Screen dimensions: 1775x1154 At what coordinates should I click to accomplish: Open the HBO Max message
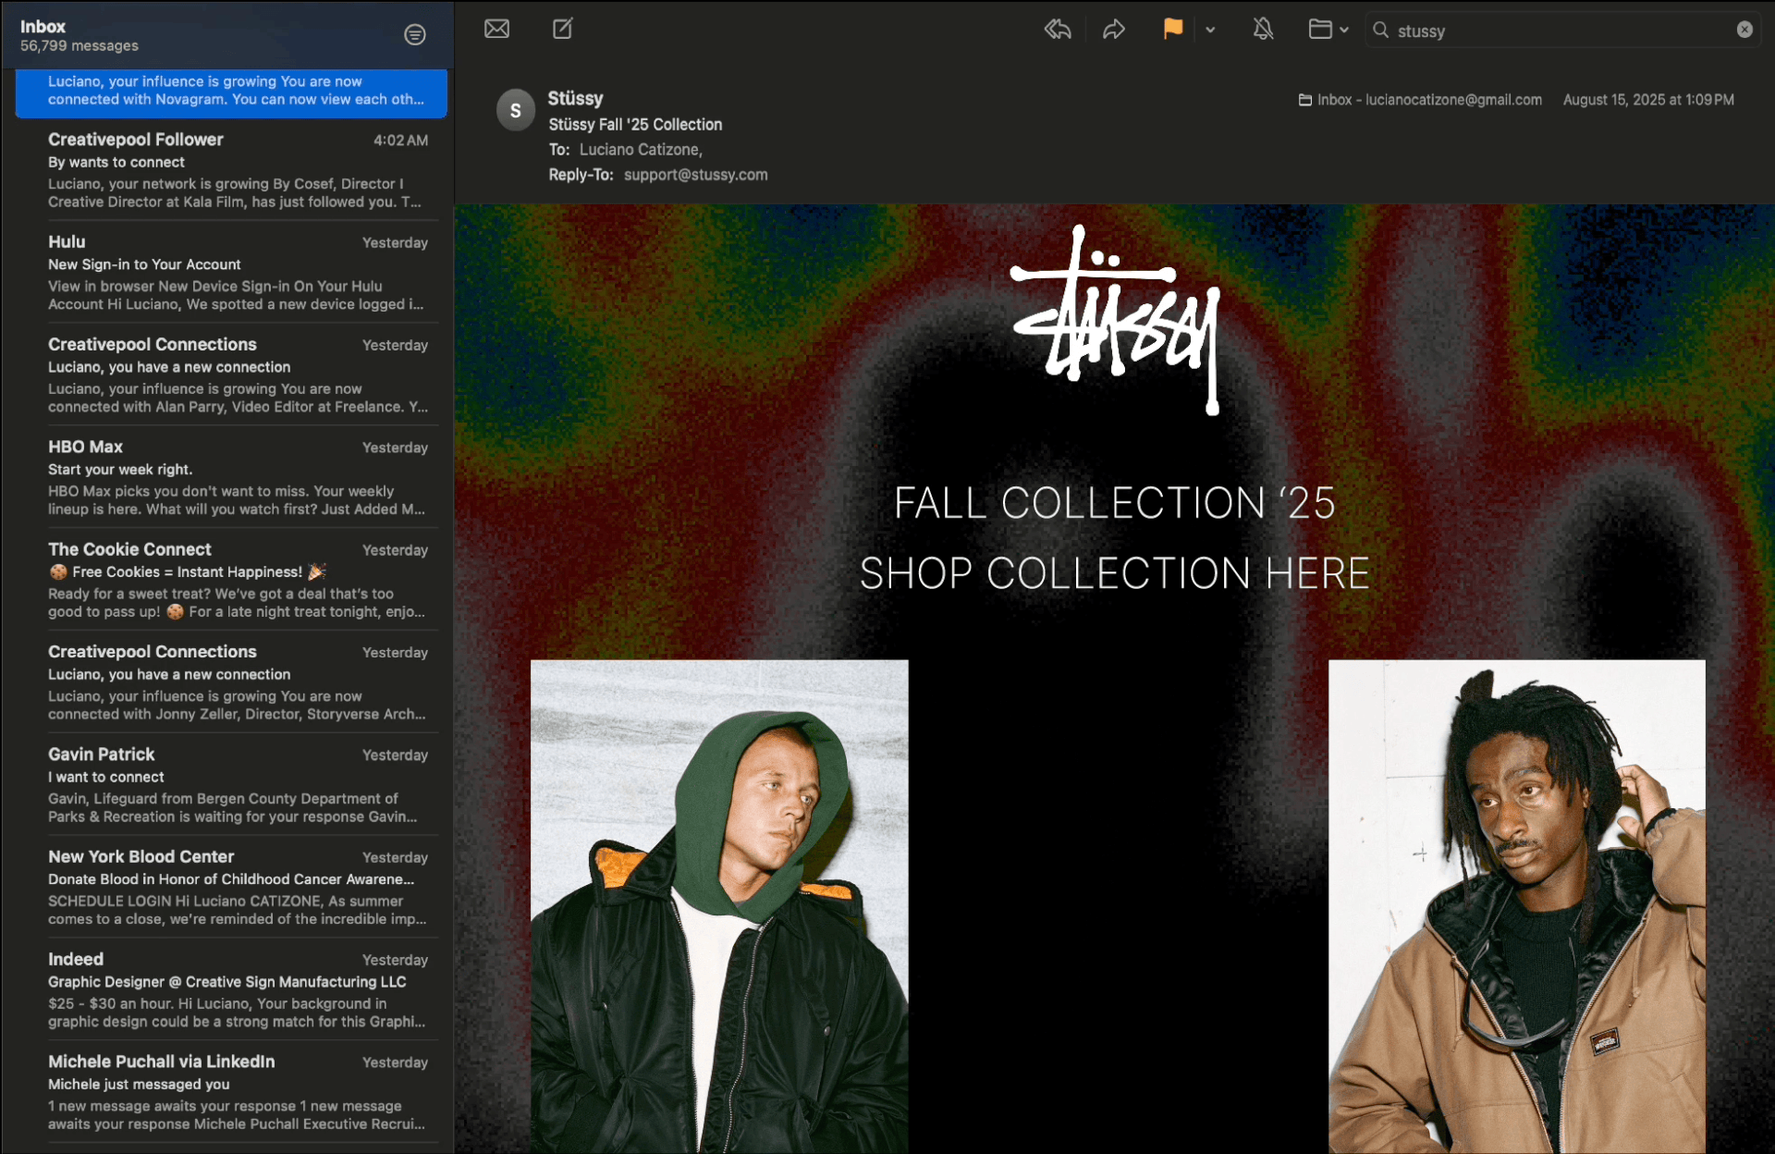[231, 478]
